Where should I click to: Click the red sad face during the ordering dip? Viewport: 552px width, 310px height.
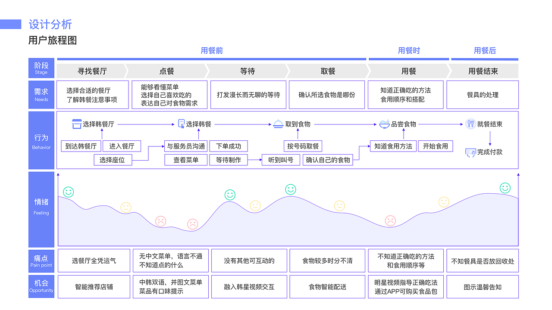[x=160, y=221]
